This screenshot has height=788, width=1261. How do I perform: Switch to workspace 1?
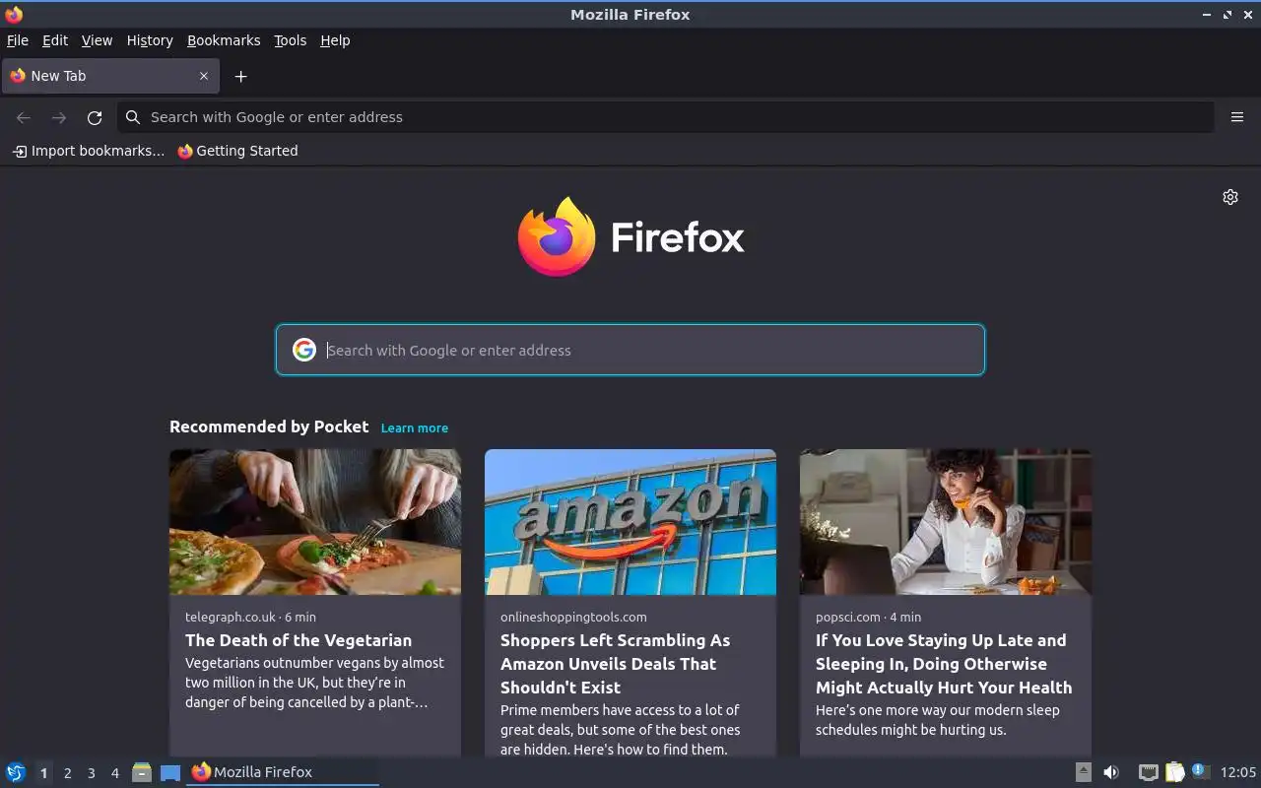43,773
